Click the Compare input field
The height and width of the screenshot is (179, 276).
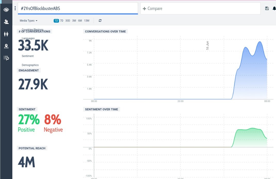click(x=200, y=8)
